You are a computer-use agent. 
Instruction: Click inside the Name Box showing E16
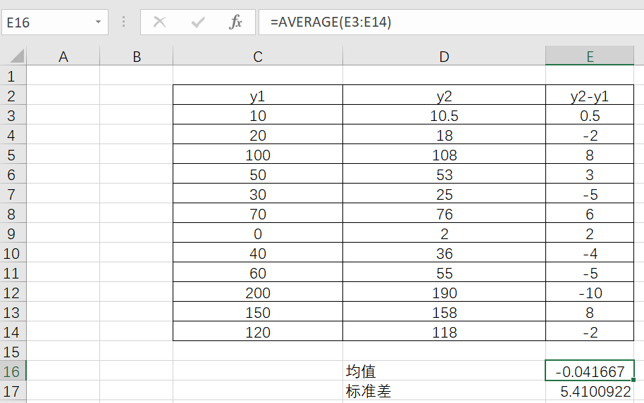pyautogui.click(x=47, y=22)
